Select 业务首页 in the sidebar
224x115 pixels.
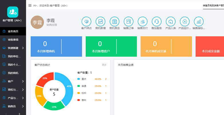click(x=13, y=31)
